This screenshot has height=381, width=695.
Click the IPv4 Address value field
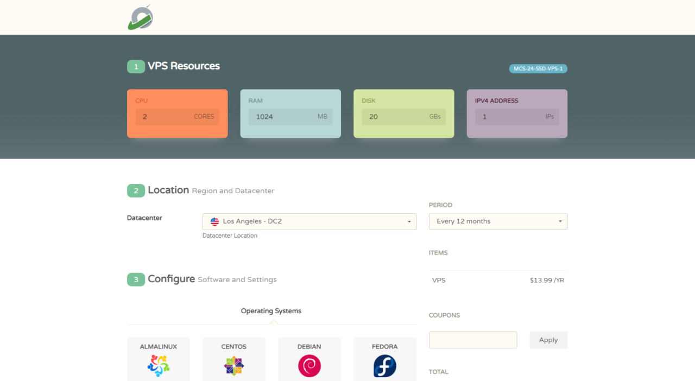[517, 117]
